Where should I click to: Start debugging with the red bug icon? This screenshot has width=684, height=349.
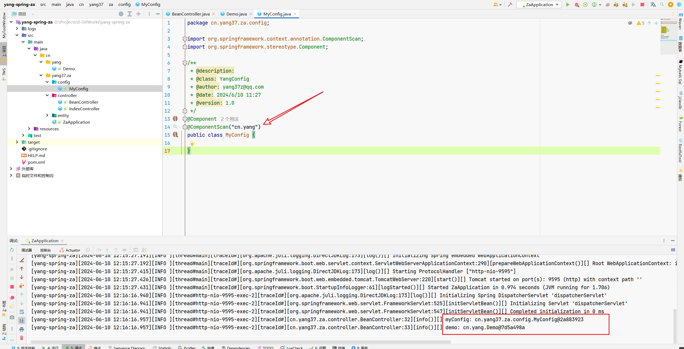coord(577,5)
